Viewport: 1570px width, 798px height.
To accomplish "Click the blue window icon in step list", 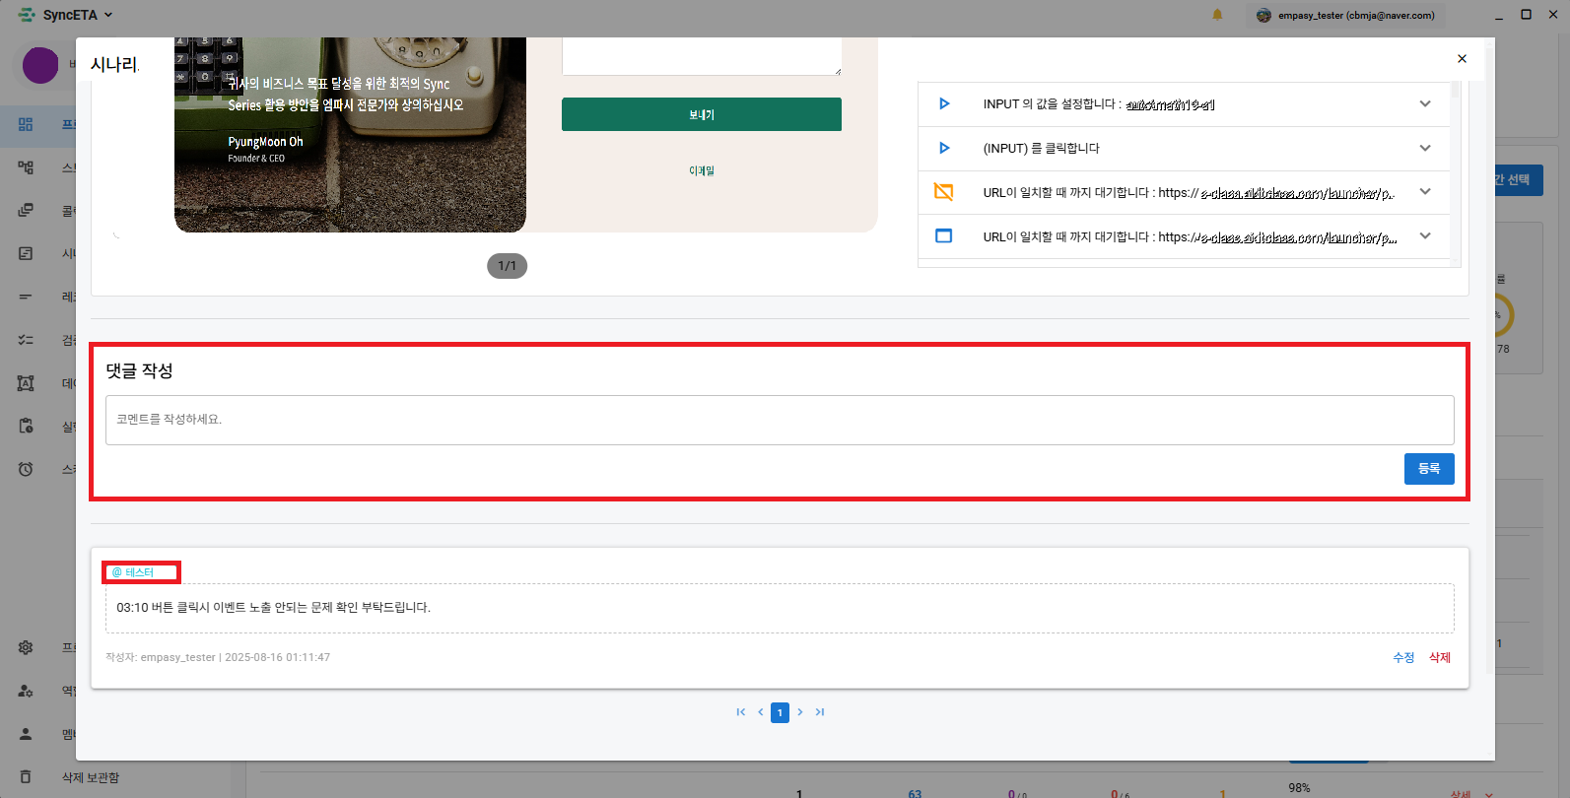I will point(943,236).
